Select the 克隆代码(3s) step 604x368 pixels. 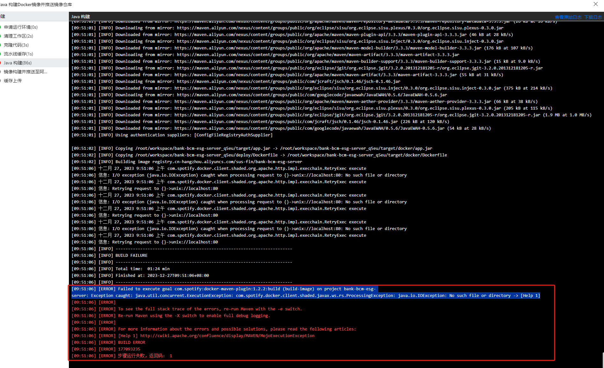point(16,45)
